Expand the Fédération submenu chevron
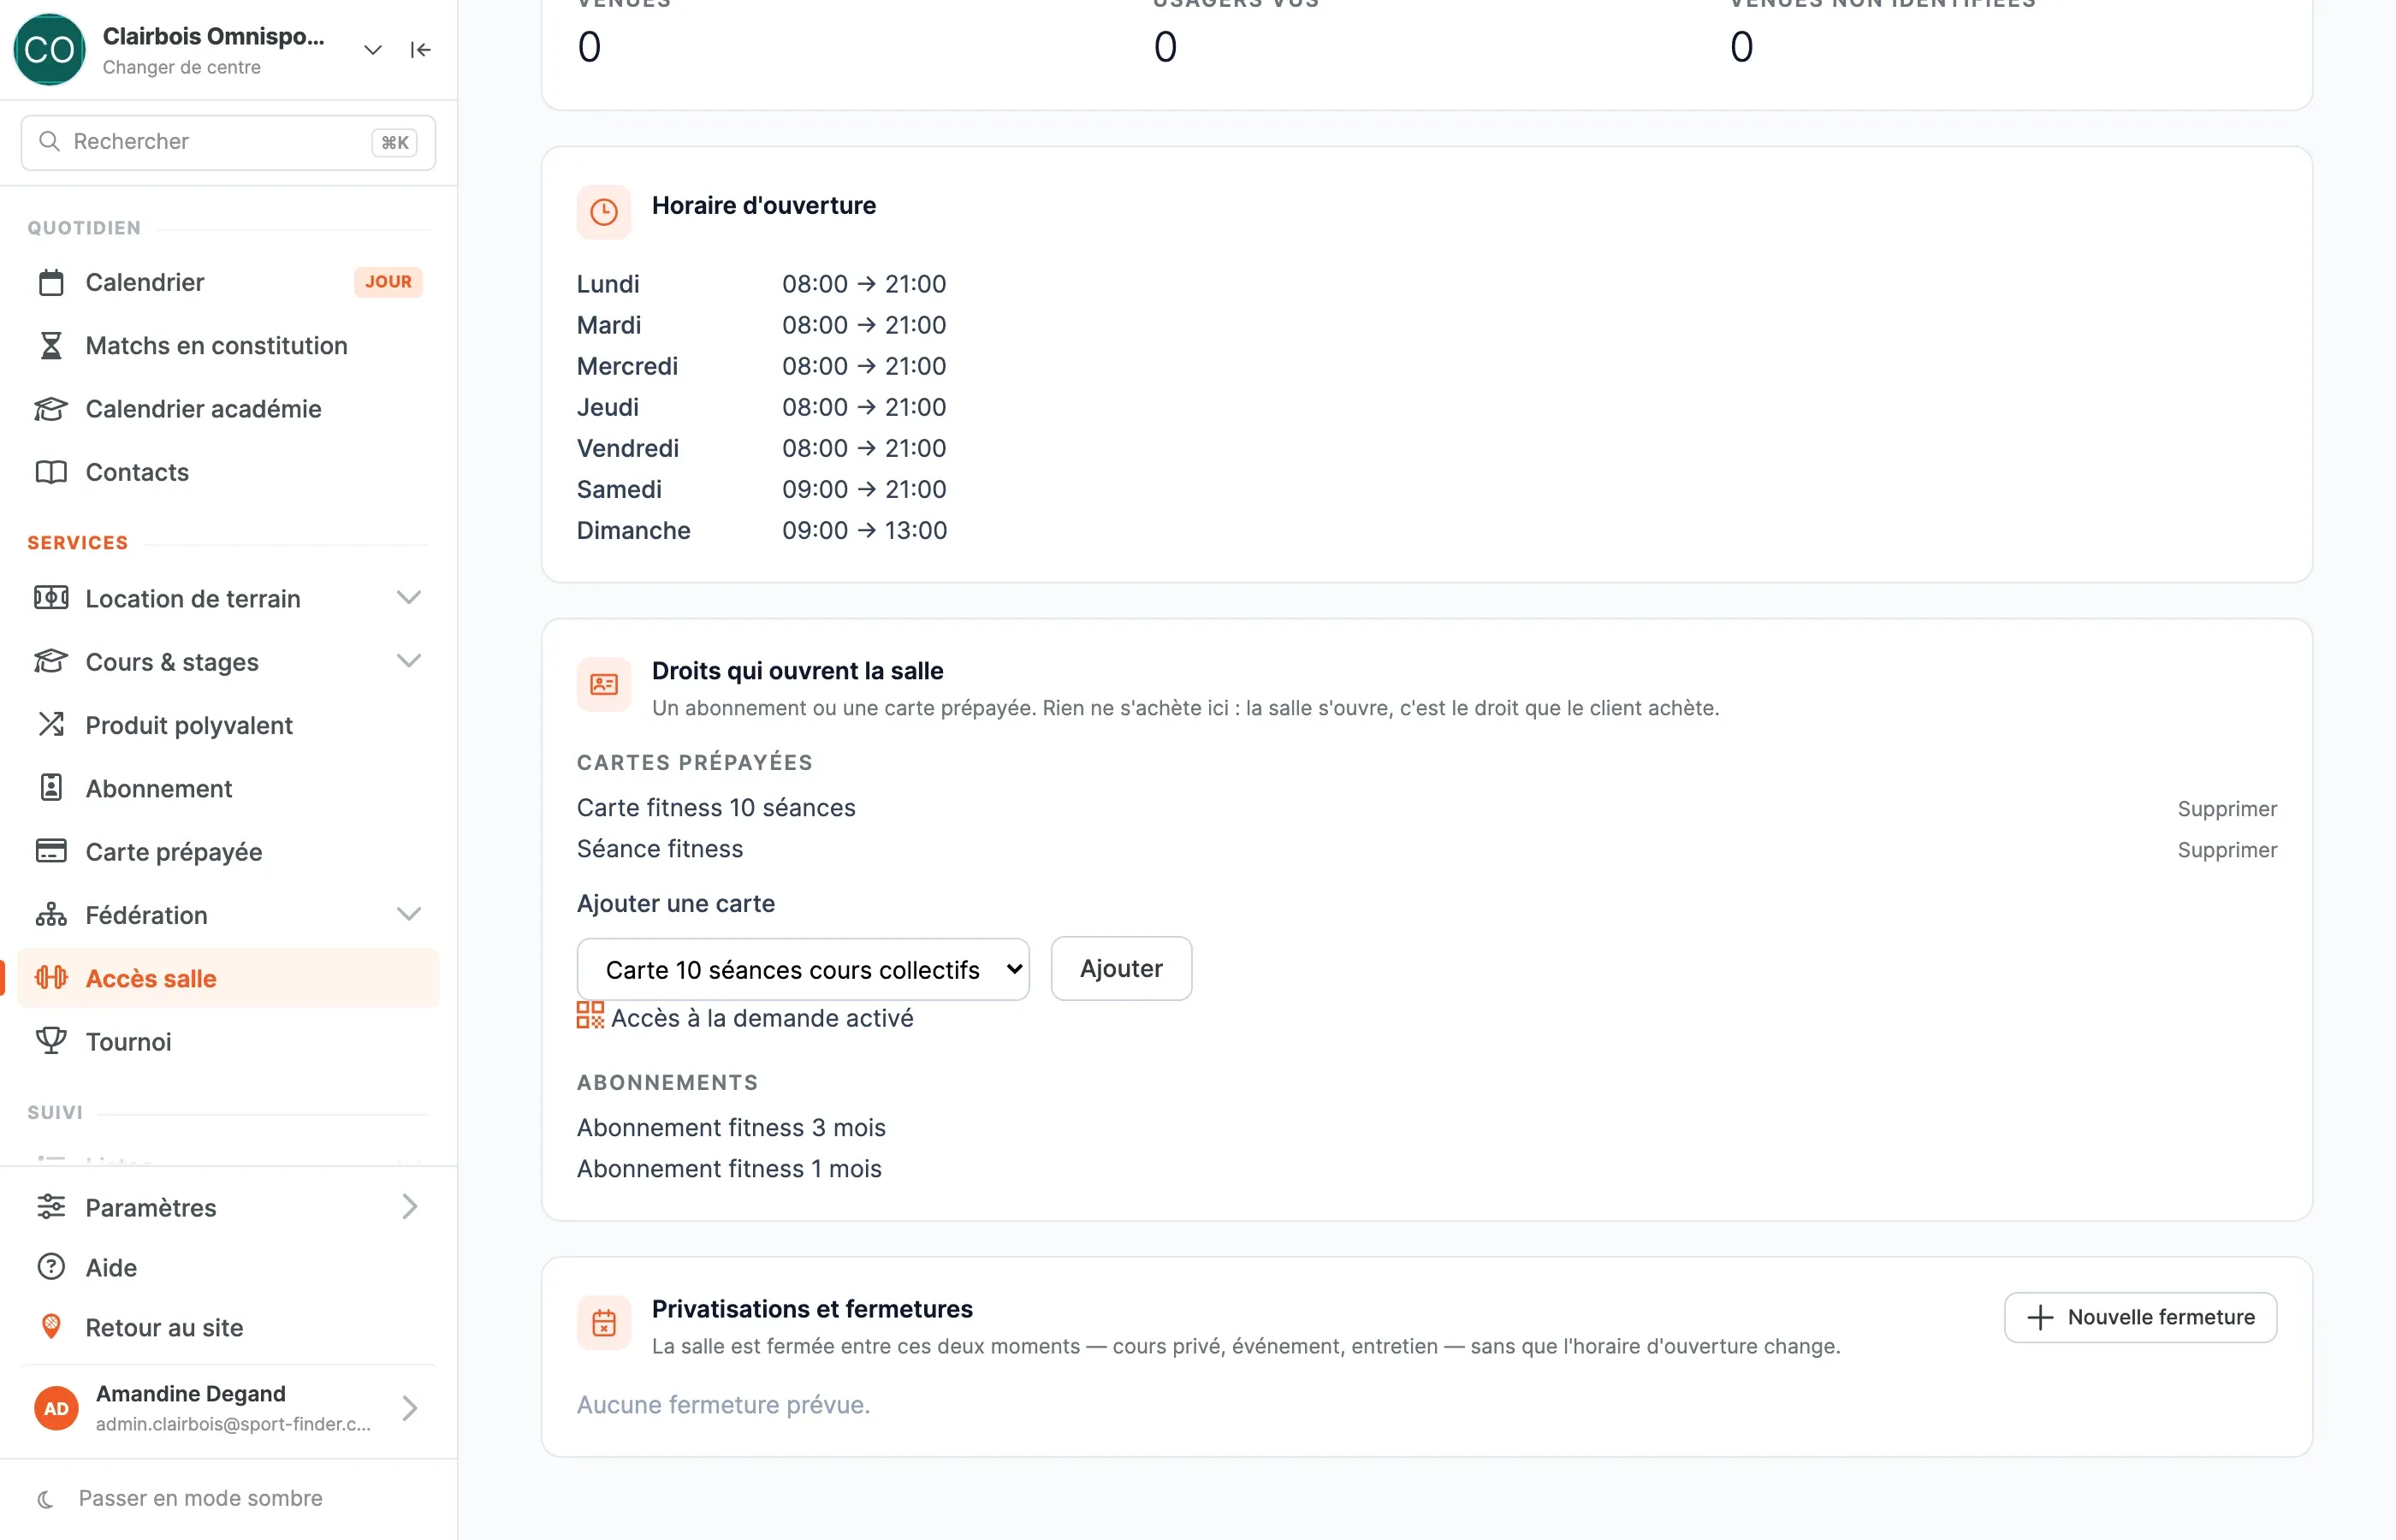Screen dimensions: 2396x1540 pos(408,914)
